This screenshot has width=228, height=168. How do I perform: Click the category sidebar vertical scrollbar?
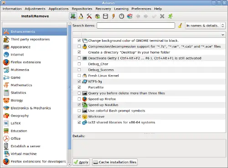(x=69, y=87)
